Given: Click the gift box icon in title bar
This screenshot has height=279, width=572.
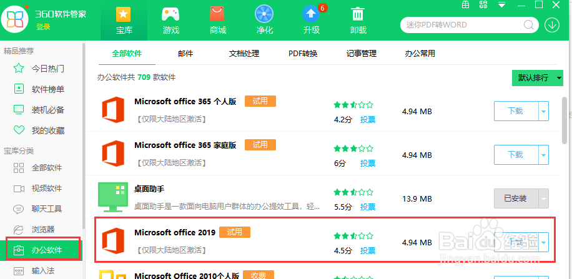Looking at the screenshot, I should pos(465,4).
